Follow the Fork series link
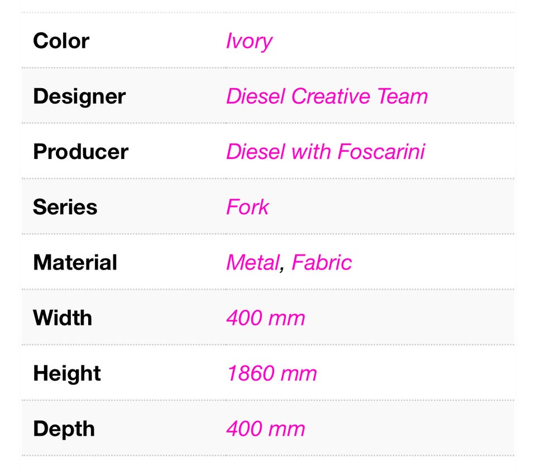 coord(247,207)
